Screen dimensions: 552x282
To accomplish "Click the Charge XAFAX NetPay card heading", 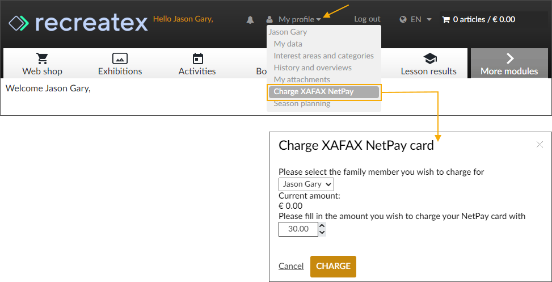I will click(x=356, y=145).
